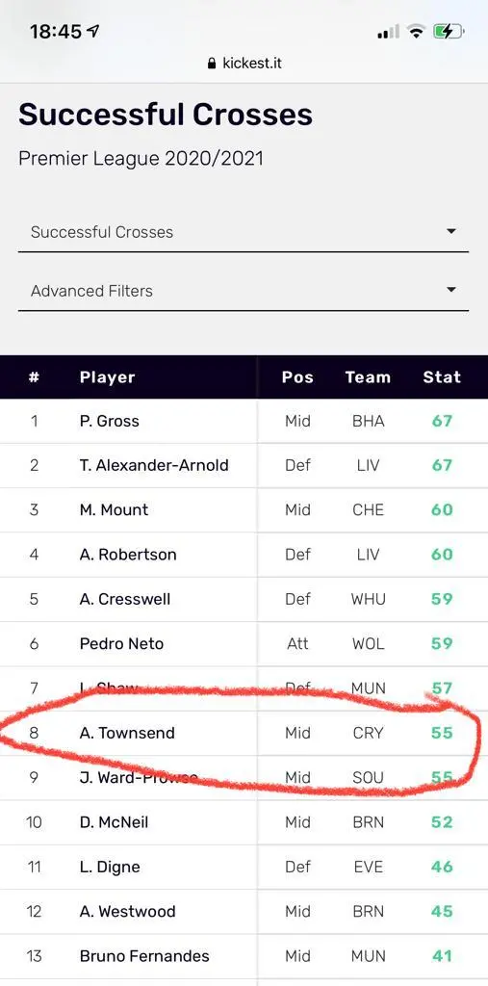This screenshot has width=488, height=986.
Task: Open D. McNeil player row
Action: [244, 822]
